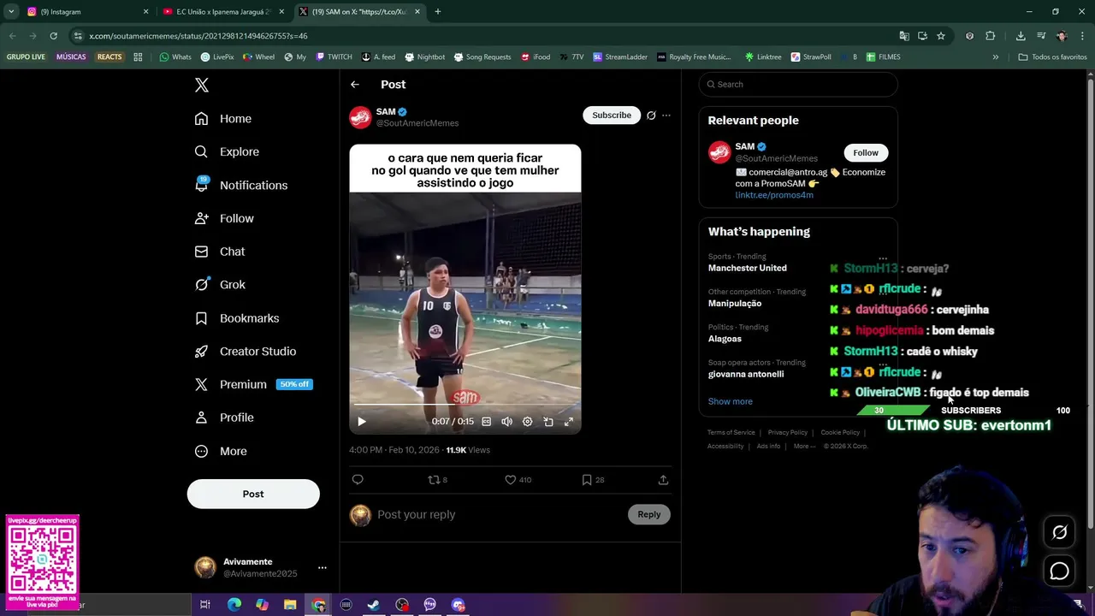Open Avivamente account switcher menu

point(322,567)
